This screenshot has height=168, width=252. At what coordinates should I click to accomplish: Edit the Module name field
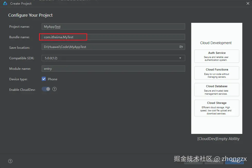tap(113, 69)
